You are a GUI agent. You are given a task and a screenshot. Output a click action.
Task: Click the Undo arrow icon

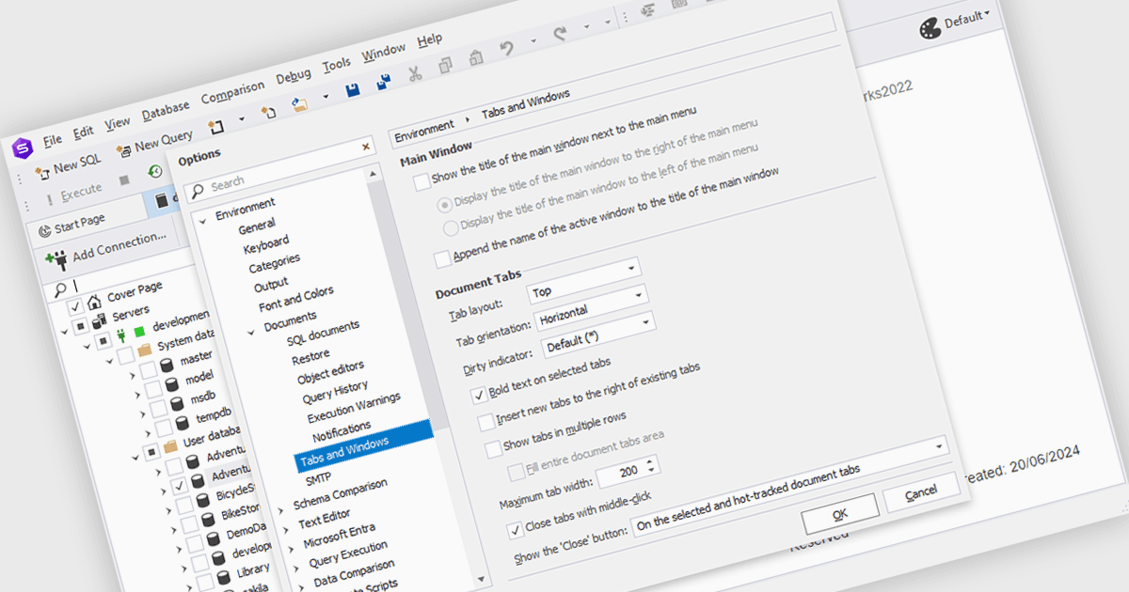coord(507,50)
